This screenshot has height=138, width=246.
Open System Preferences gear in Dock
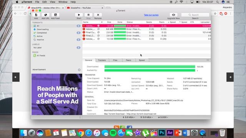point(194,133)
